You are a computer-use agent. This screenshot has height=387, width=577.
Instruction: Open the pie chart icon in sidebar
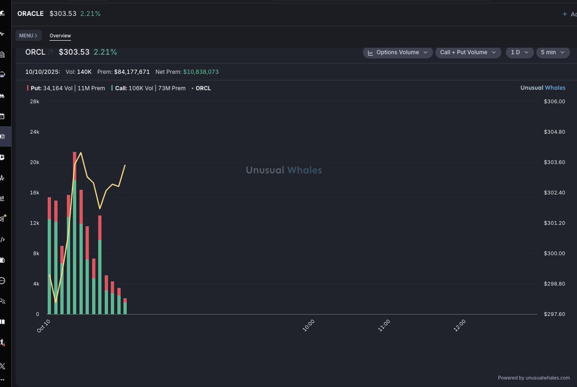(x=2, y=157)
